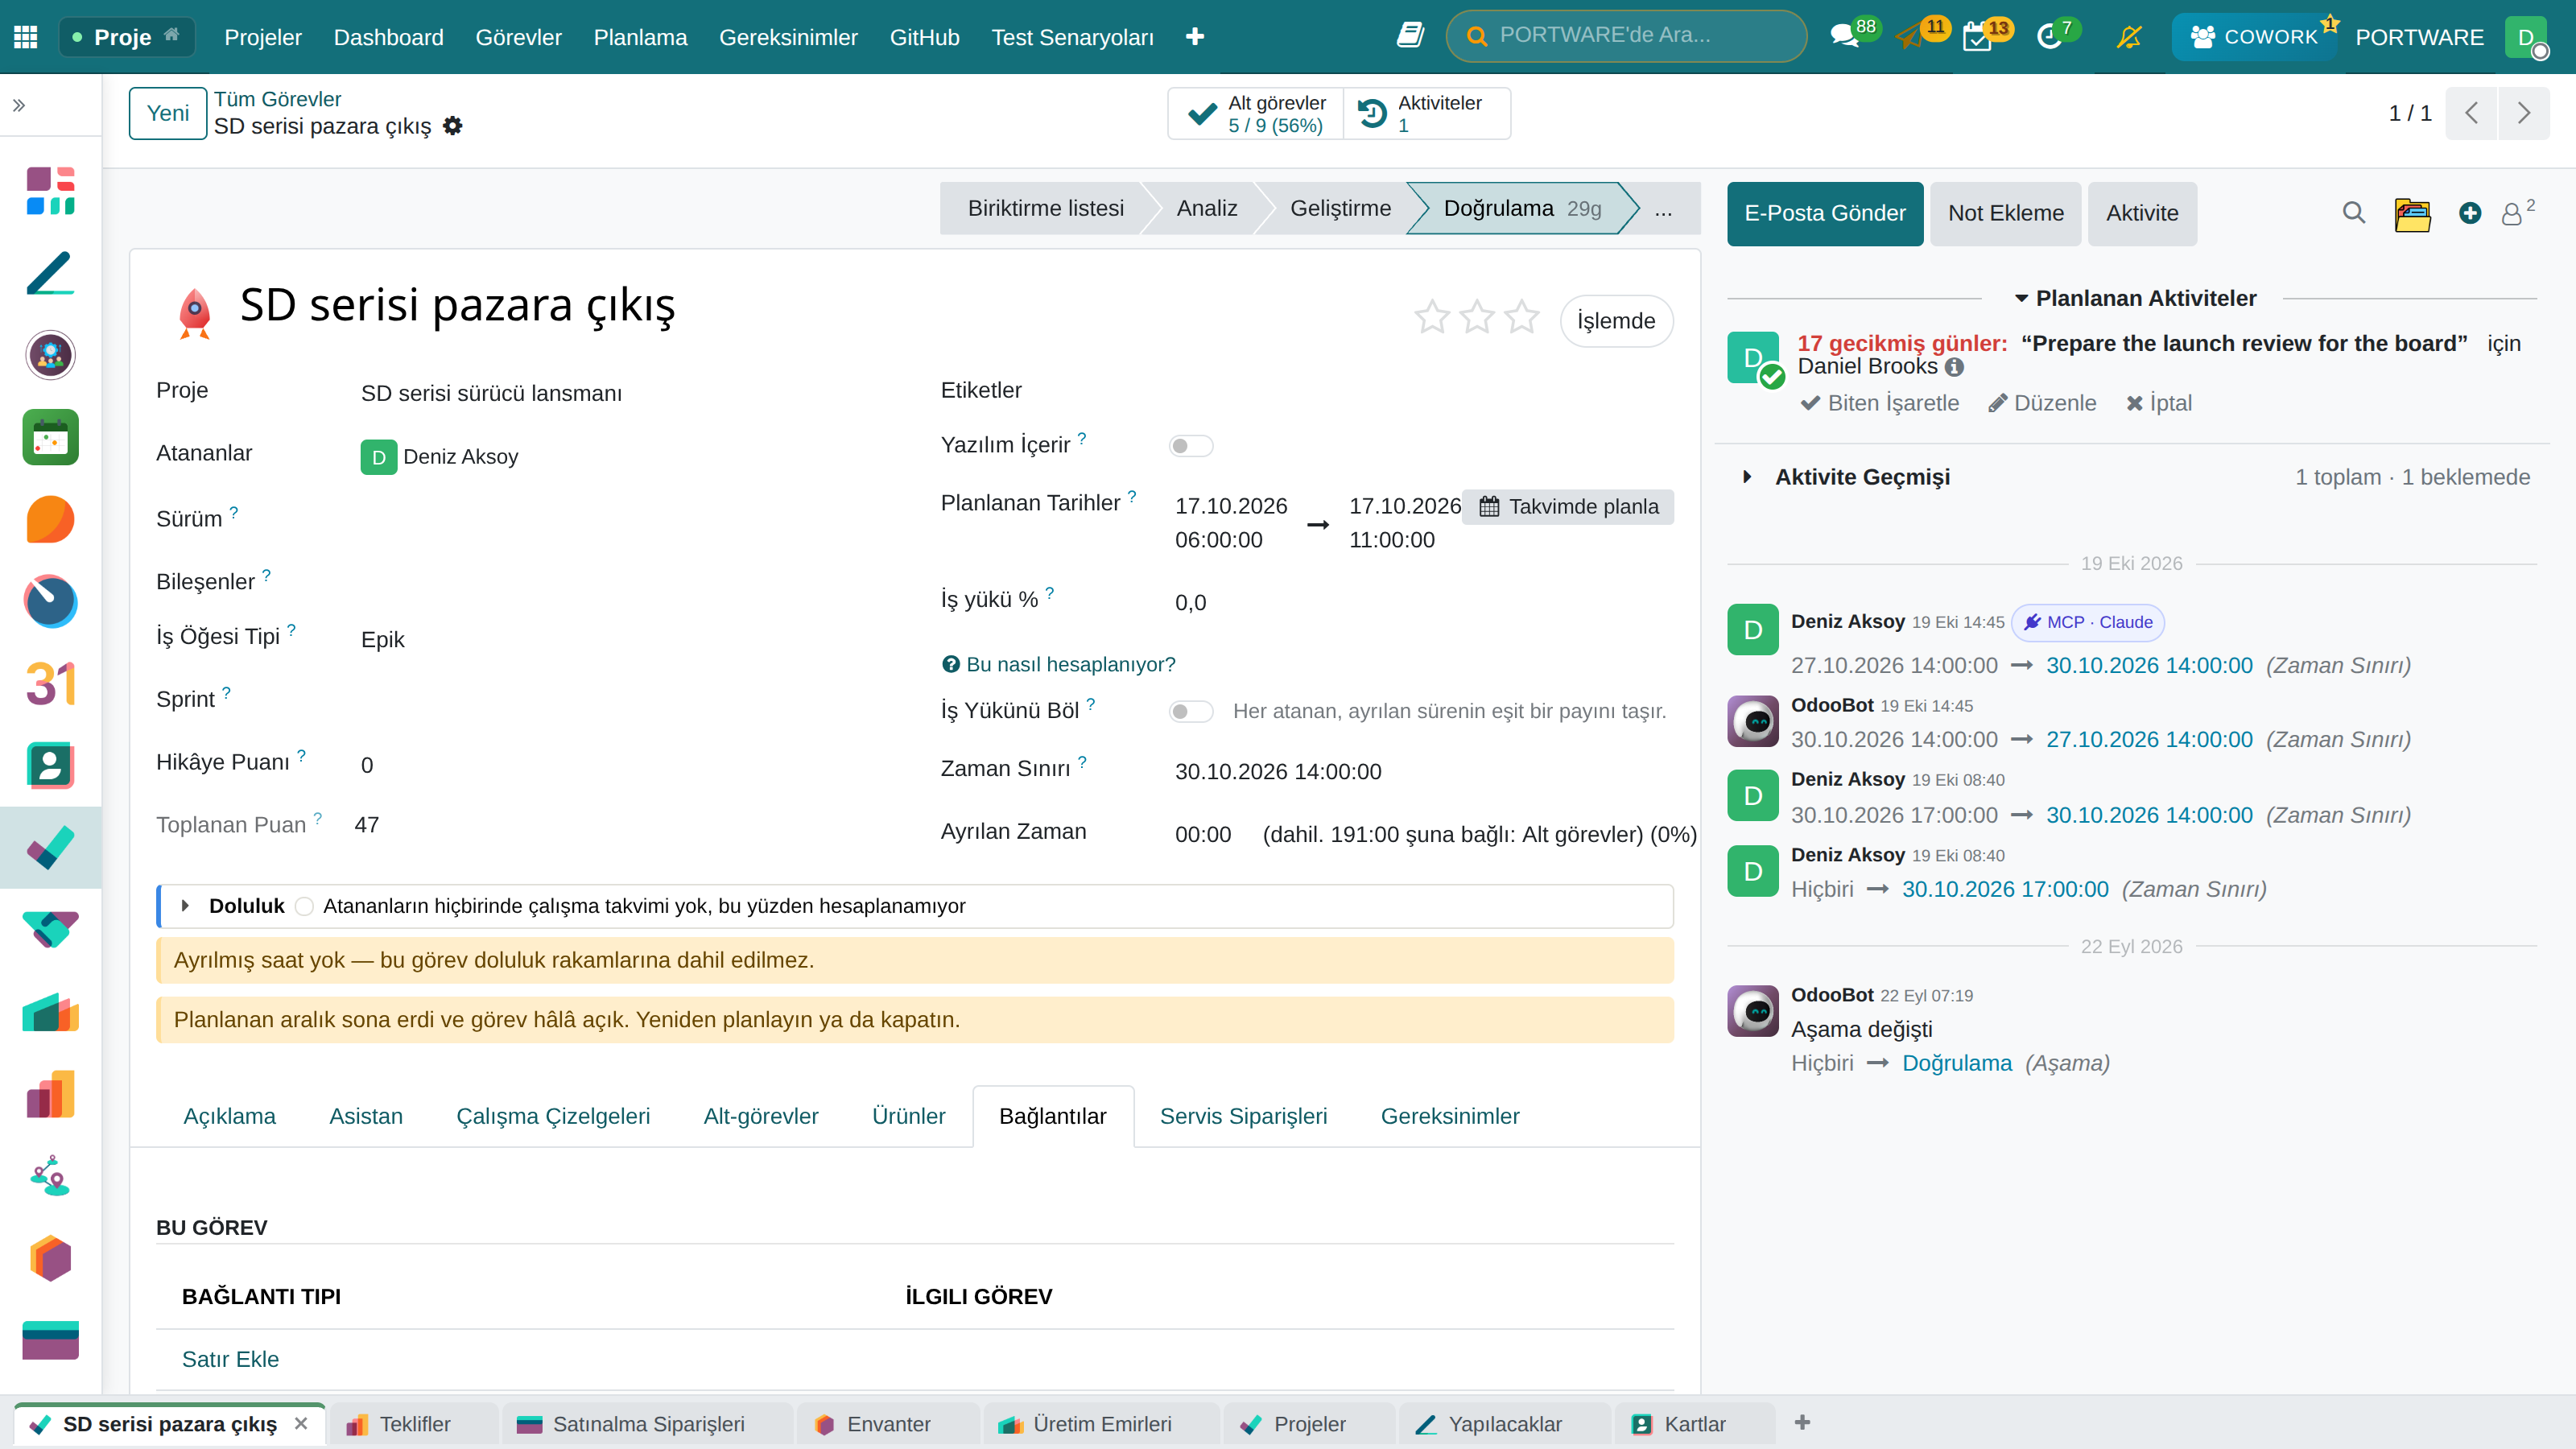Open Gereksinimler top menu
This screenshot has height=1449, width=2576.
(x=788, y=37)
